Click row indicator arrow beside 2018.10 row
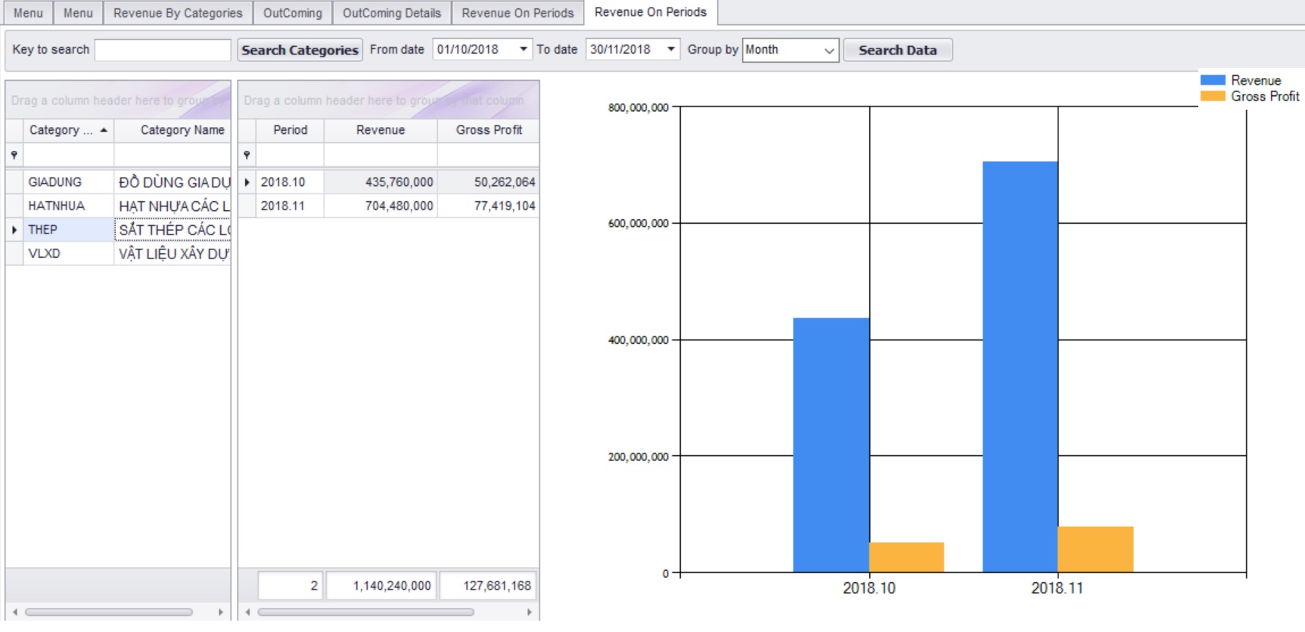Viewport: 1305px width, 632px height. (x=247, y=182)
